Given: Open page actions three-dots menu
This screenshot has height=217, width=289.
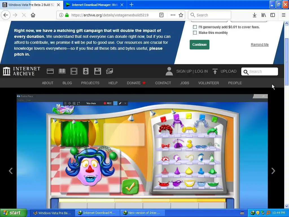Looking at the screenshot, I should (x=173, y=15).
